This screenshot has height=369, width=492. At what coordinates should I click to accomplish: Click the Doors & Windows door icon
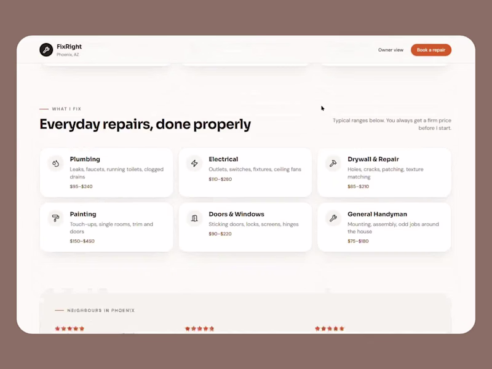click(x=194, y=218)
